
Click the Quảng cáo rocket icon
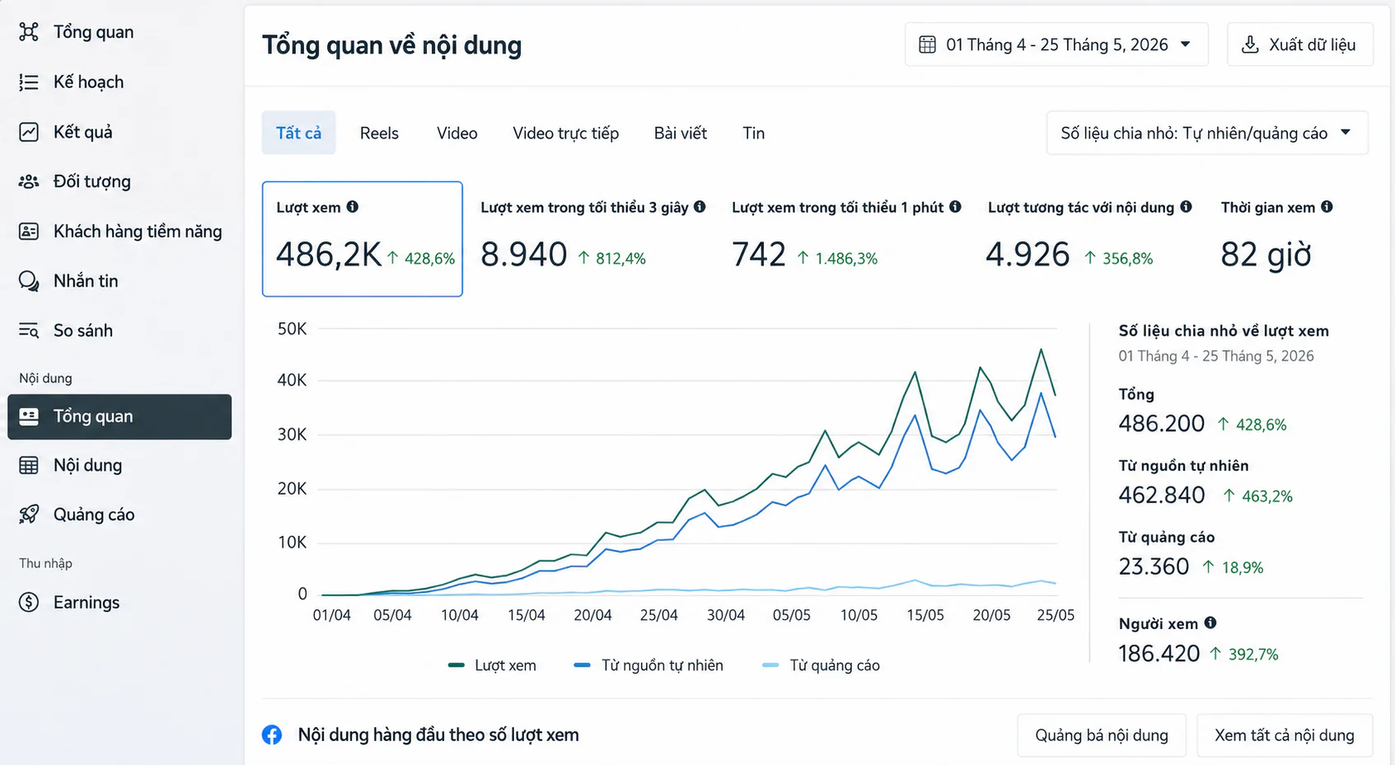29,515
